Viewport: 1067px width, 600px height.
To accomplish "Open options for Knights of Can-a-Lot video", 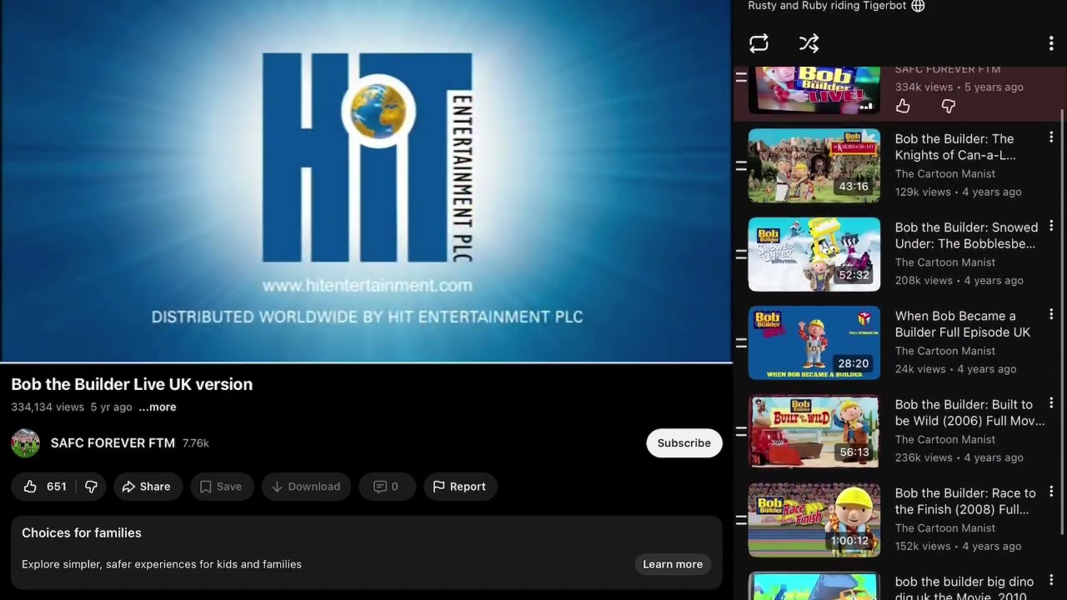I will pos(1050,137).
